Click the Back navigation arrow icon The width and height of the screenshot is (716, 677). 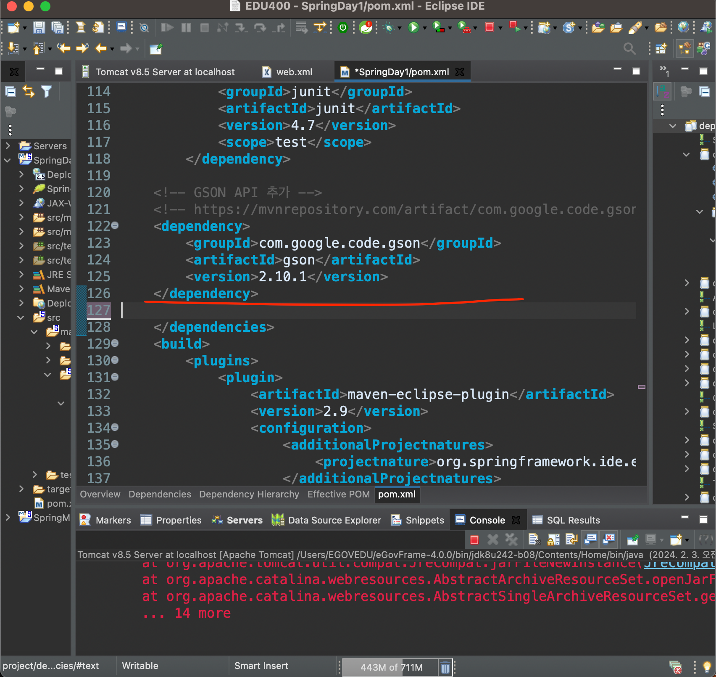click(x=100, y=49)
